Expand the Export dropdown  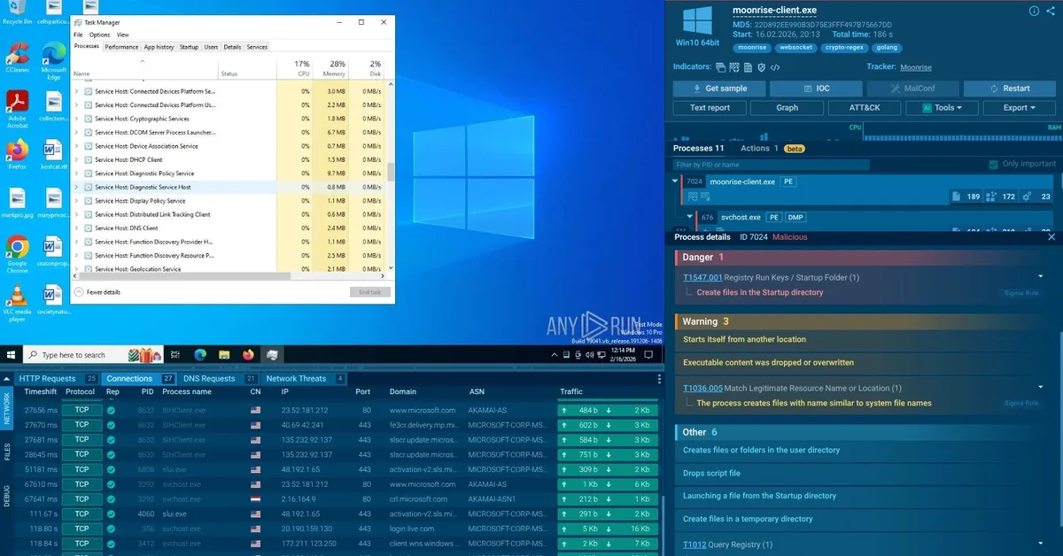click(x=1016, y=107)
